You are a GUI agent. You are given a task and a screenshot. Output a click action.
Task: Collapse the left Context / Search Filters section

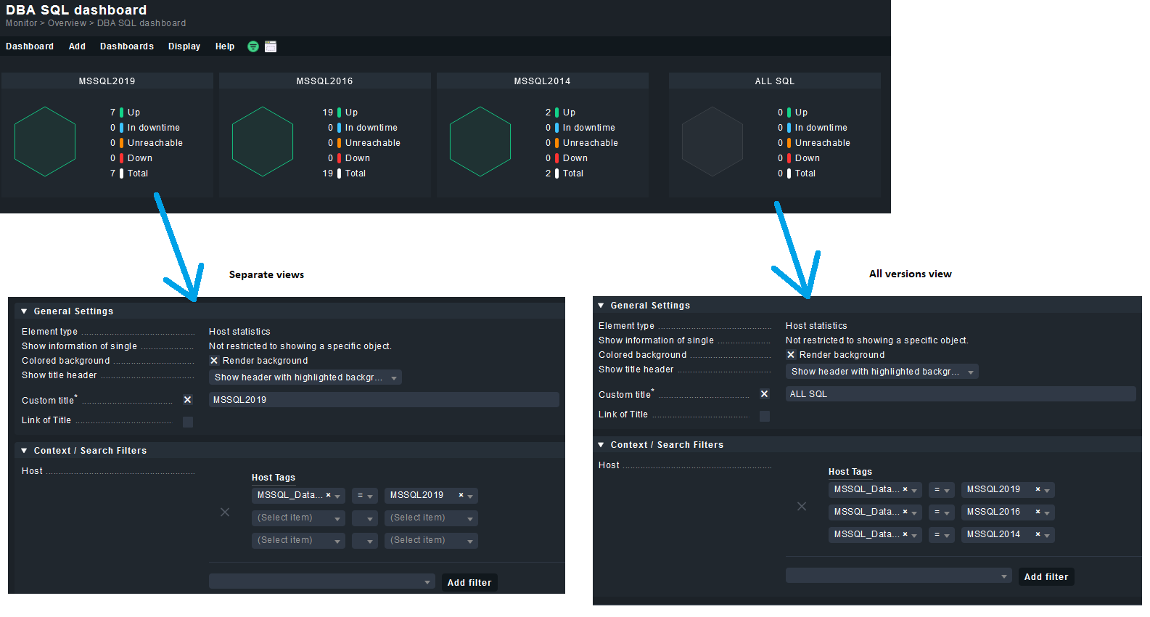pos(24,451)
